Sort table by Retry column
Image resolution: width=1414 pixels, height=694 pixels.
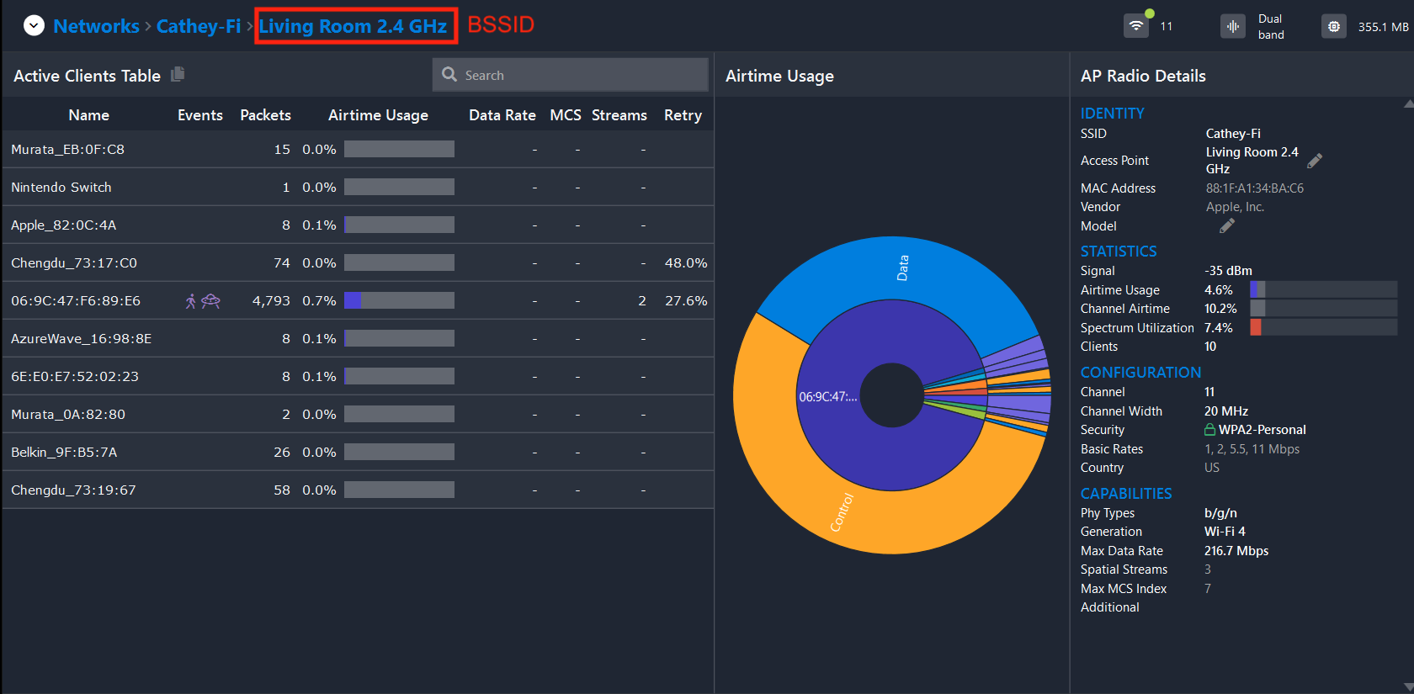683,115
